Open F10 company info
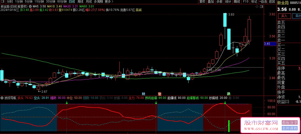 coord(246,2)
